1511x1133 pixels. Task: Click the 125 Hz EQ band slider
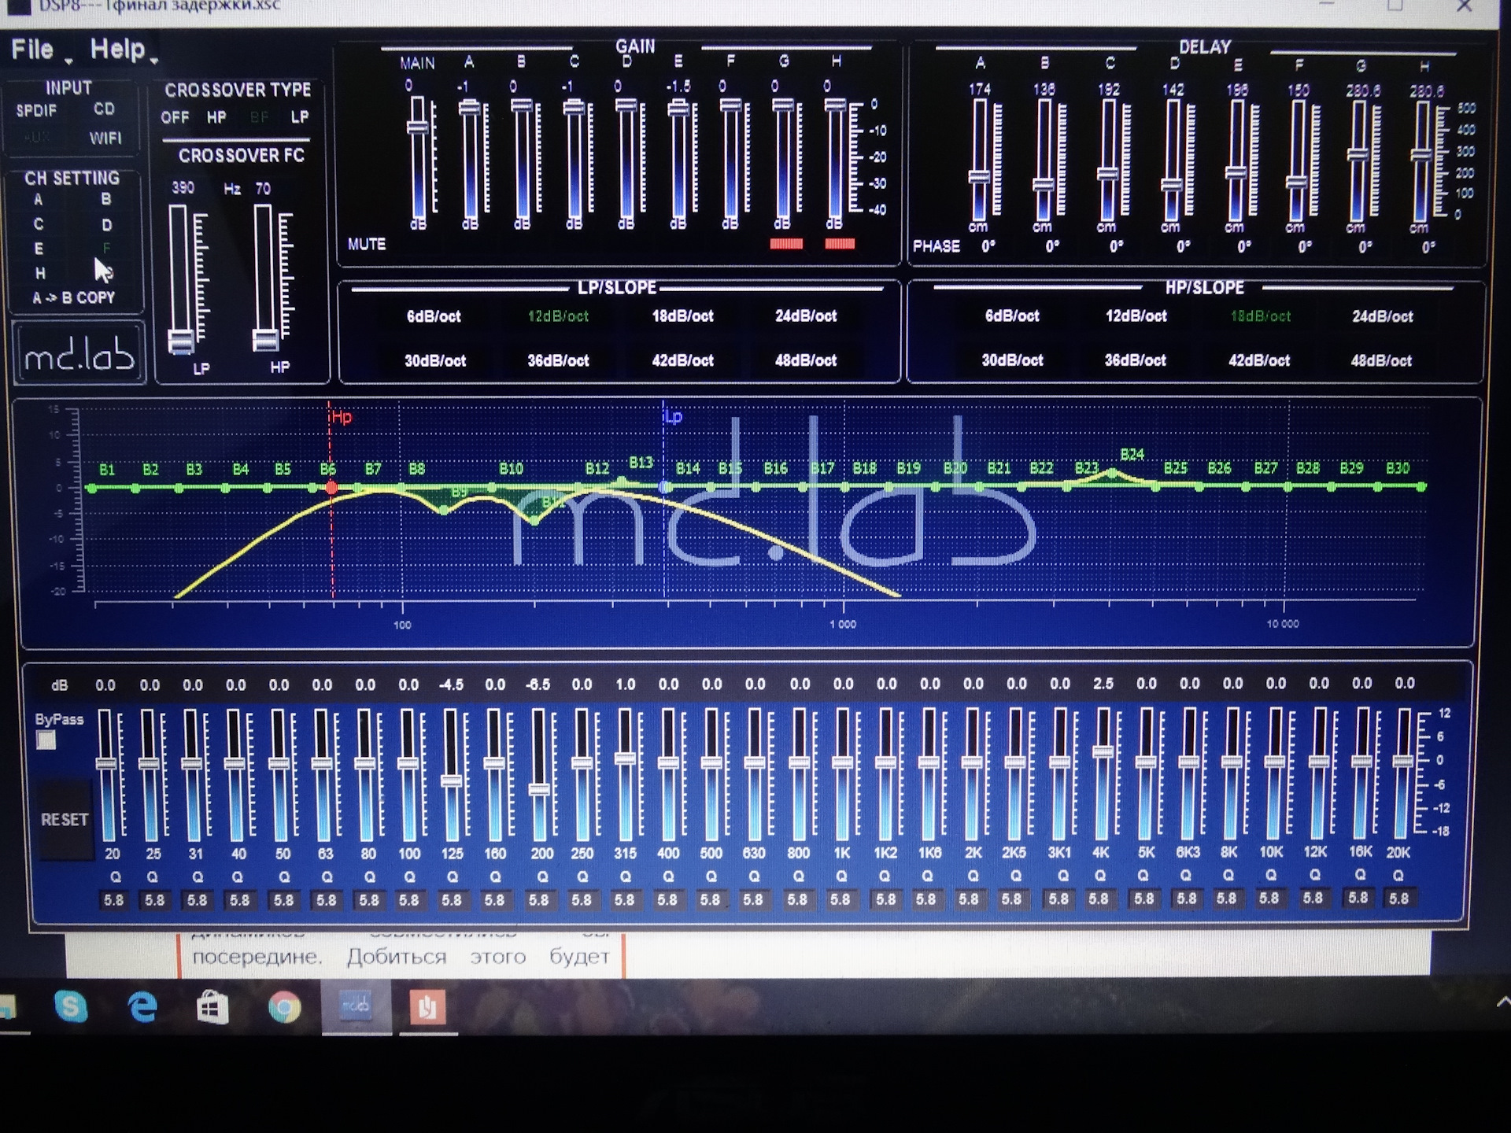click(x=452, y=781)
